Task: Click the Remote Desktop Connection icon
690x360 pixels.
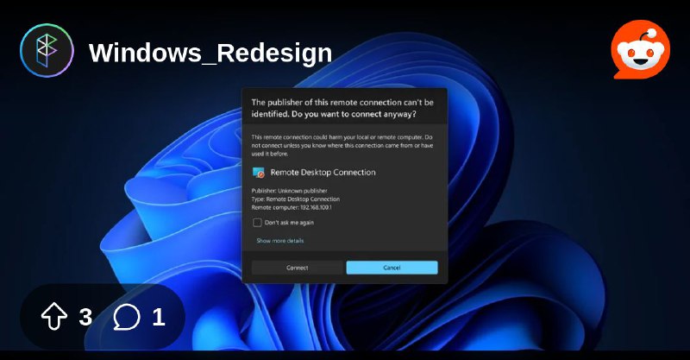Action: (258, 173)
